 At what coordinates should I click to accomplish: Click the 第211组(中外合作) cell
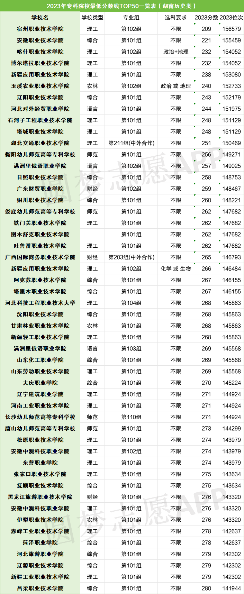point(131,143)
